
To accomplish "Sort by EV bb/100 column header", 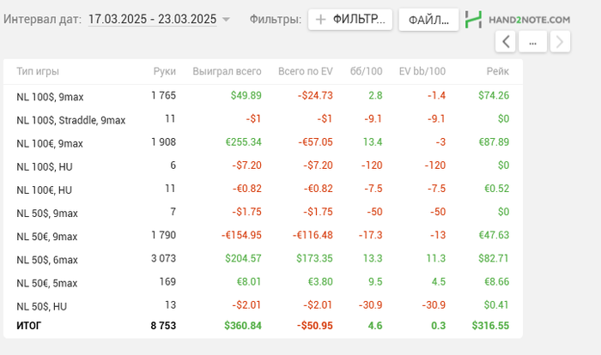I will pos(422,71).
